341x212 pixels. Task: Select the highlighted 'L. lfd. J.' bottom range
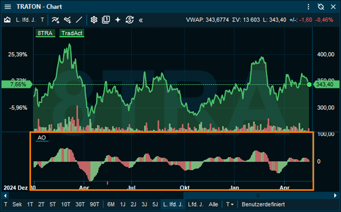point(173,204)
